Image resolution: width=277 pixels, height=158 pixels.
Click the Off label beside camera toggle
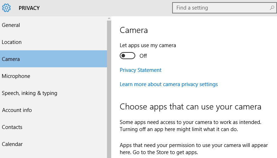(143, 56)
